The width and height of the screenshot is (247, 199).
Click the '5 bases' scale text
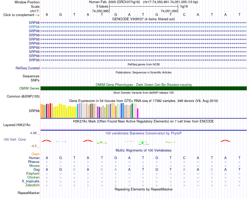pos(102,6)
